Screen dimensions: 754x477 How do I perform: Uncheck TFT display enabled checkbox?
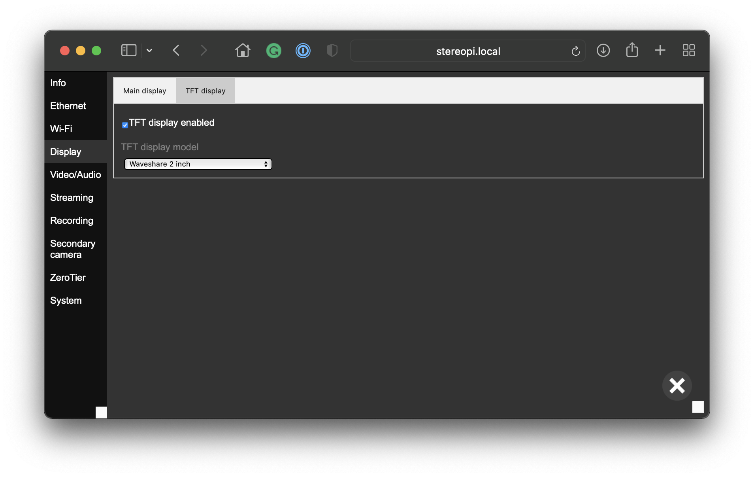[x=125, y=125]
